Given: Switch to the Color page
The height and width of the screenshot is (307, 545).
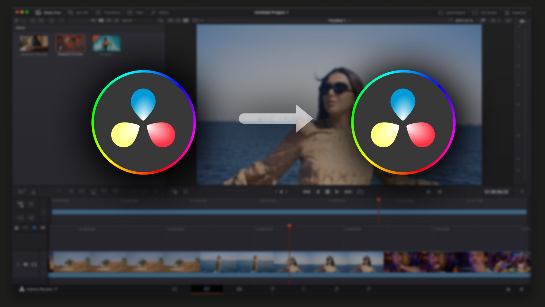Looking at the screenshot, I should click(303, 289).
